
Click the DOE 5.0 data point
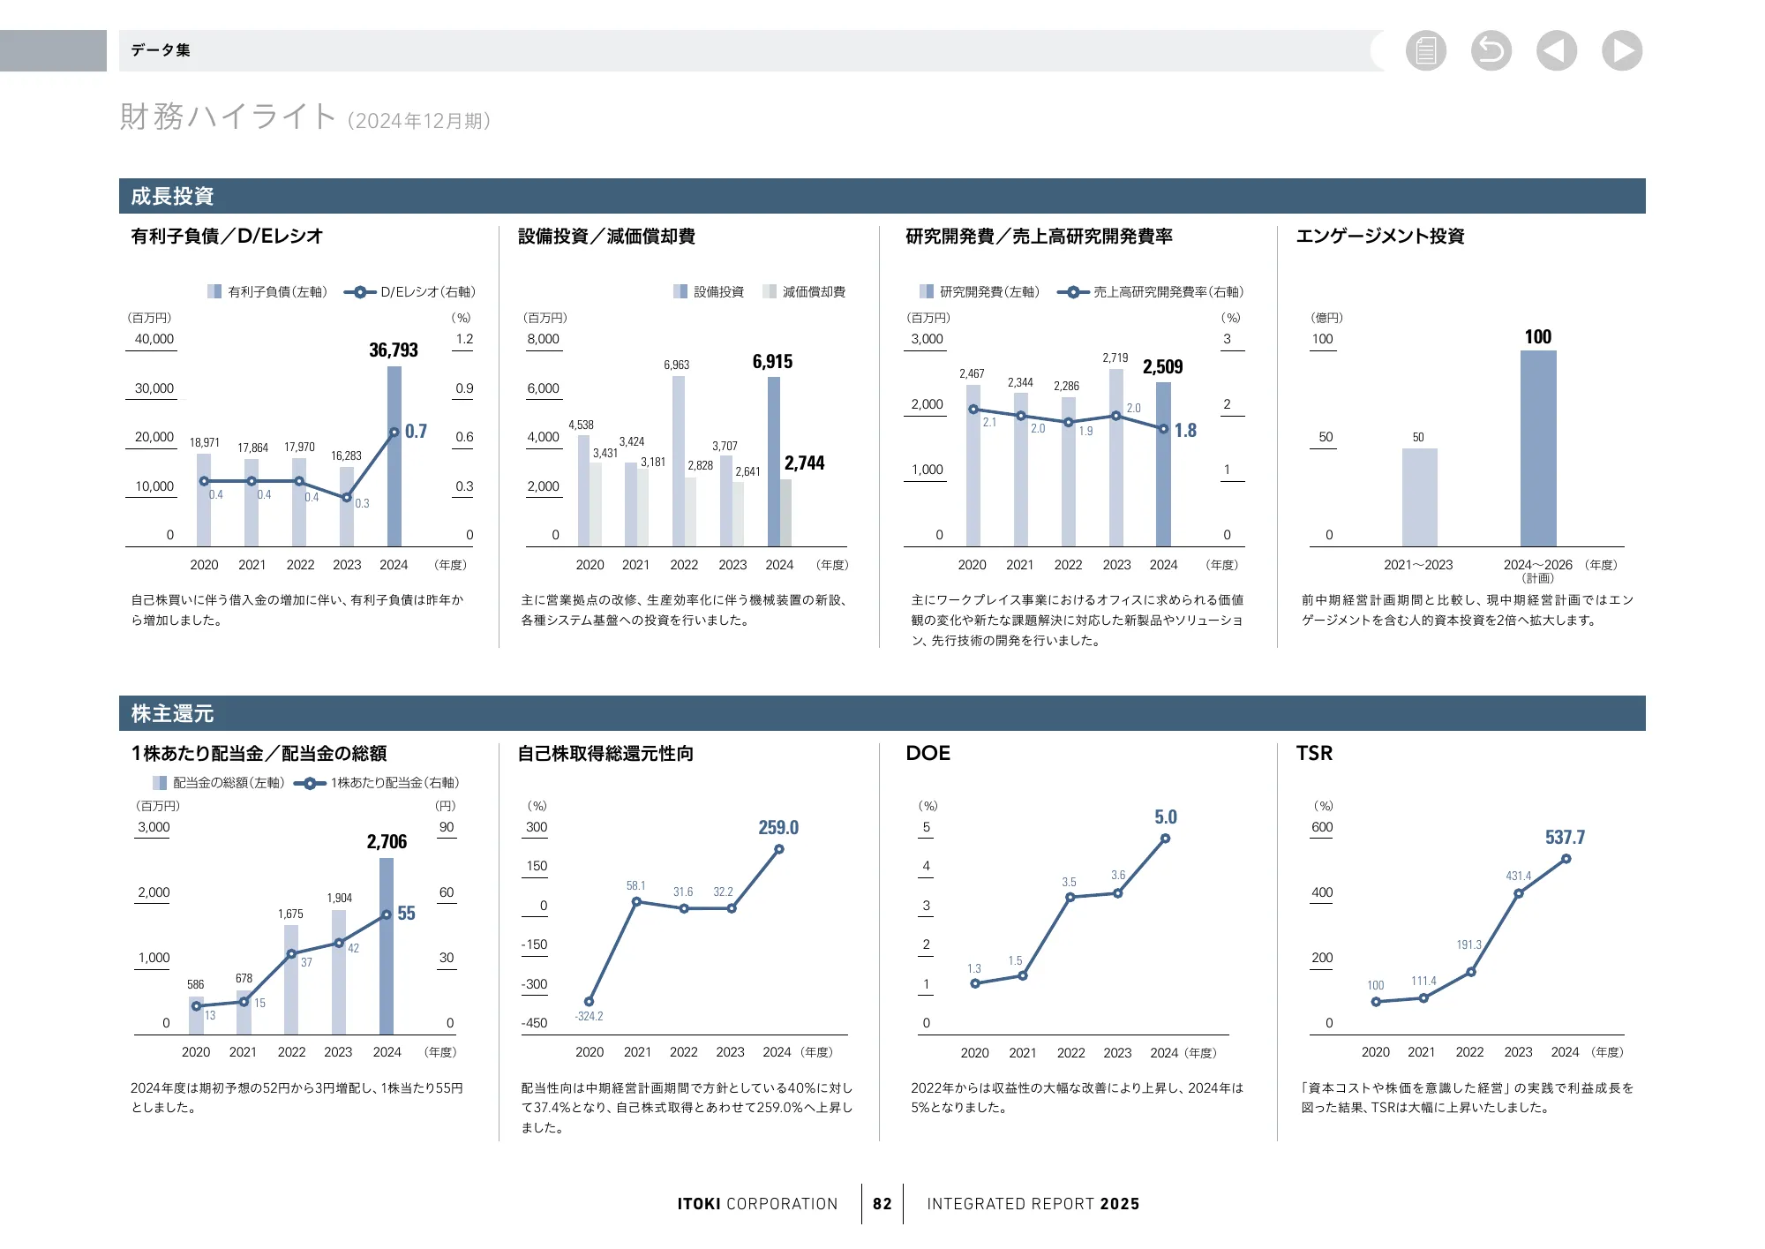click(1165, 839)
